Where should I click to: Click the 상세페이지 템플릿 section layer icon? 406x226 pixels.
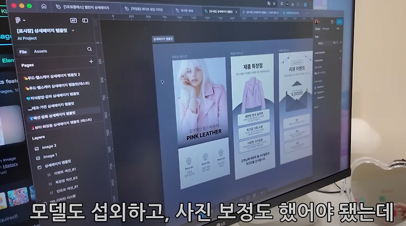(x=39, y=167)
